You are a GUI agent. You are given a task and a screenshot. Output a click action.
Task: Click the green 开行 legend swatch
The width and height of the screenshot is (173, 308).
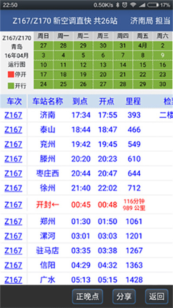pos(11,86)
